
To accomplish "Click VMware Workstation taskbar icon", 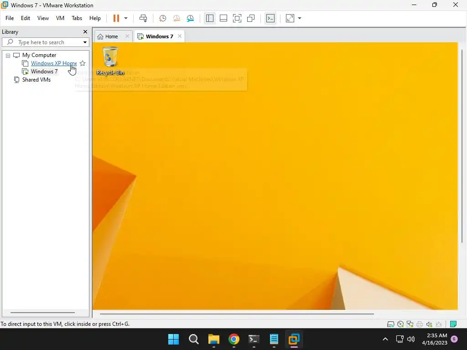I will (x=294, y=339).
